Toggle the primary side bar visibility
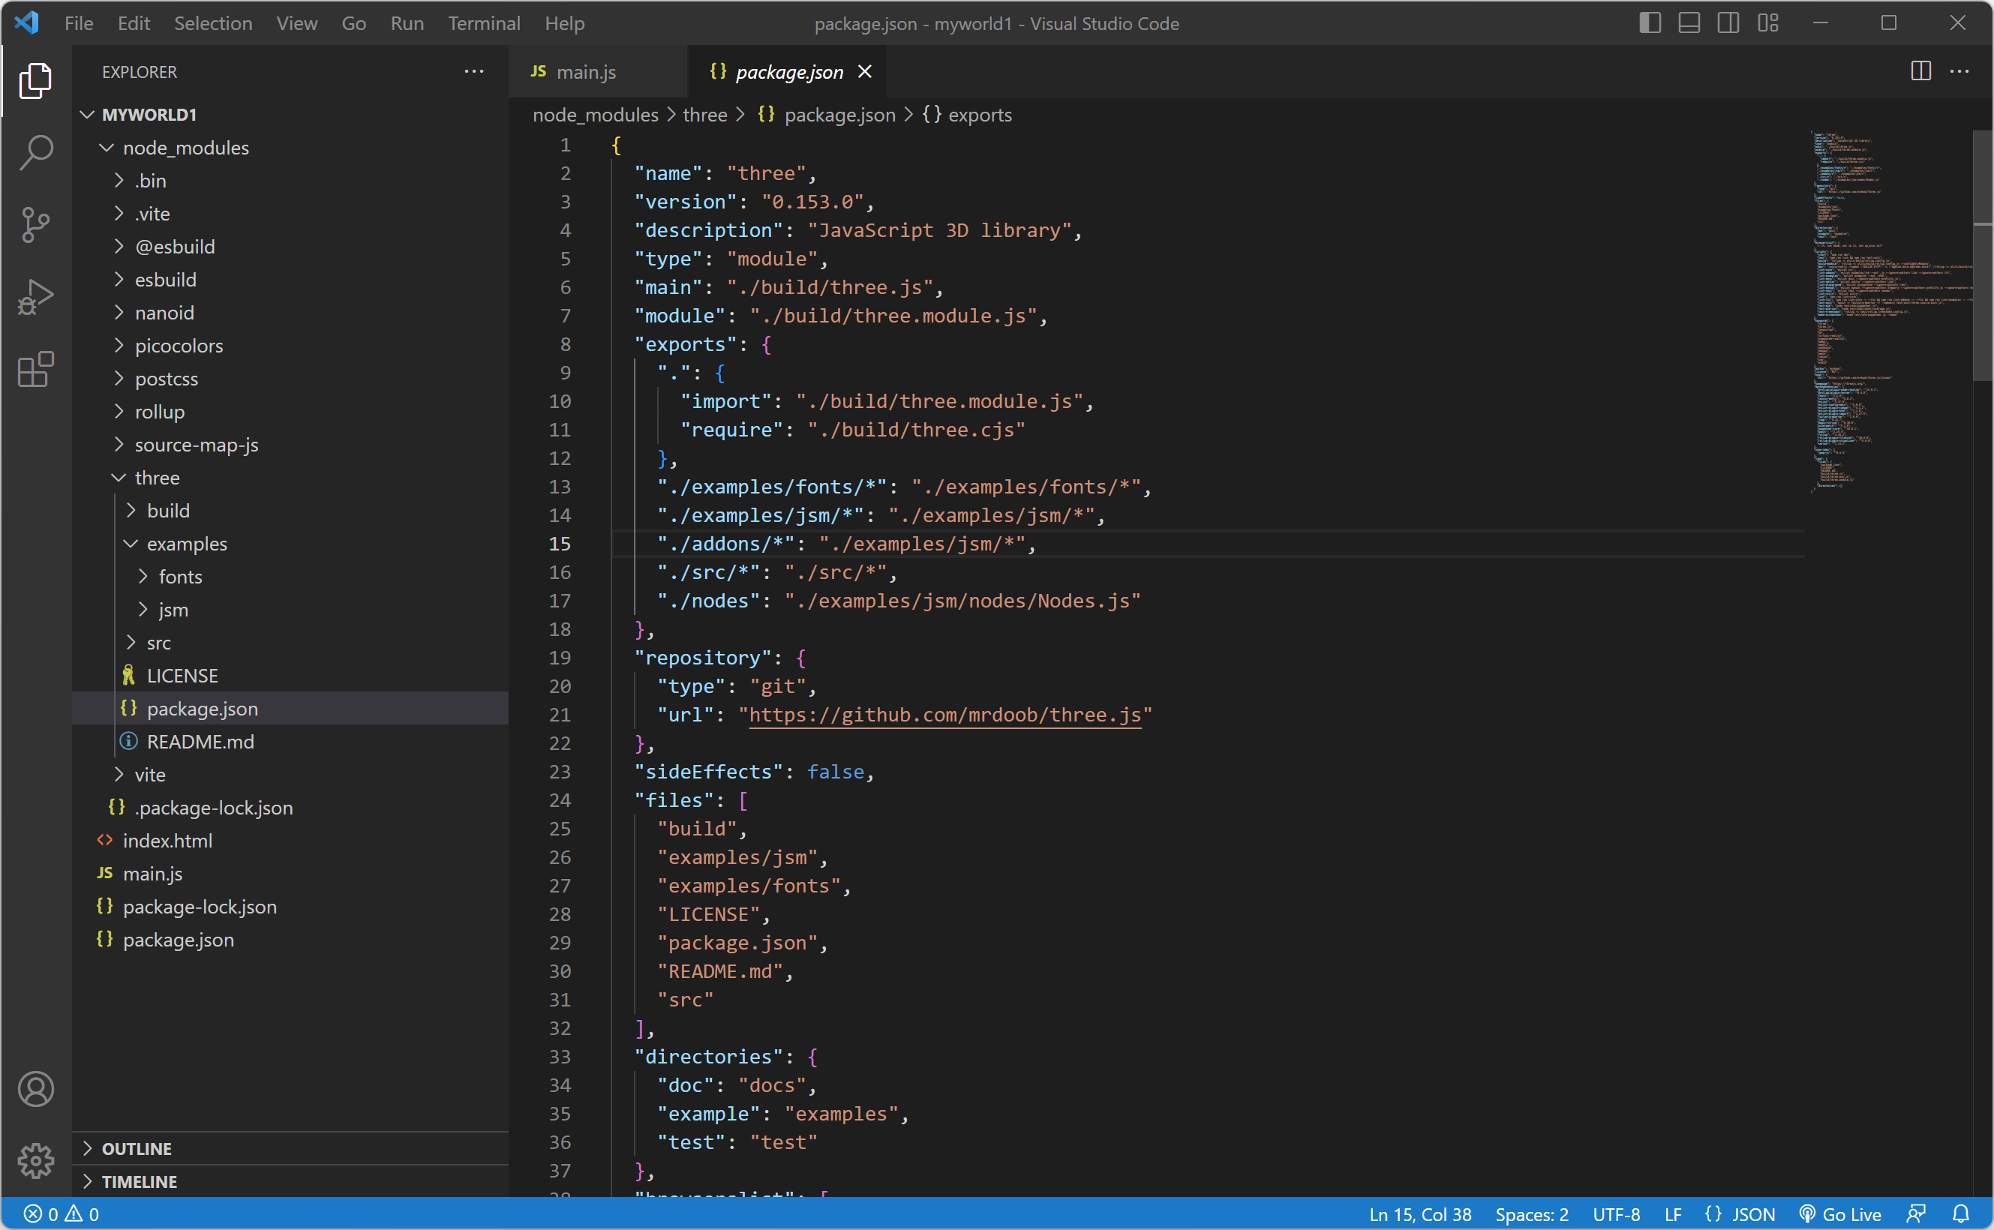This screenshot has width=1994, height=1230. (1650, 23)
